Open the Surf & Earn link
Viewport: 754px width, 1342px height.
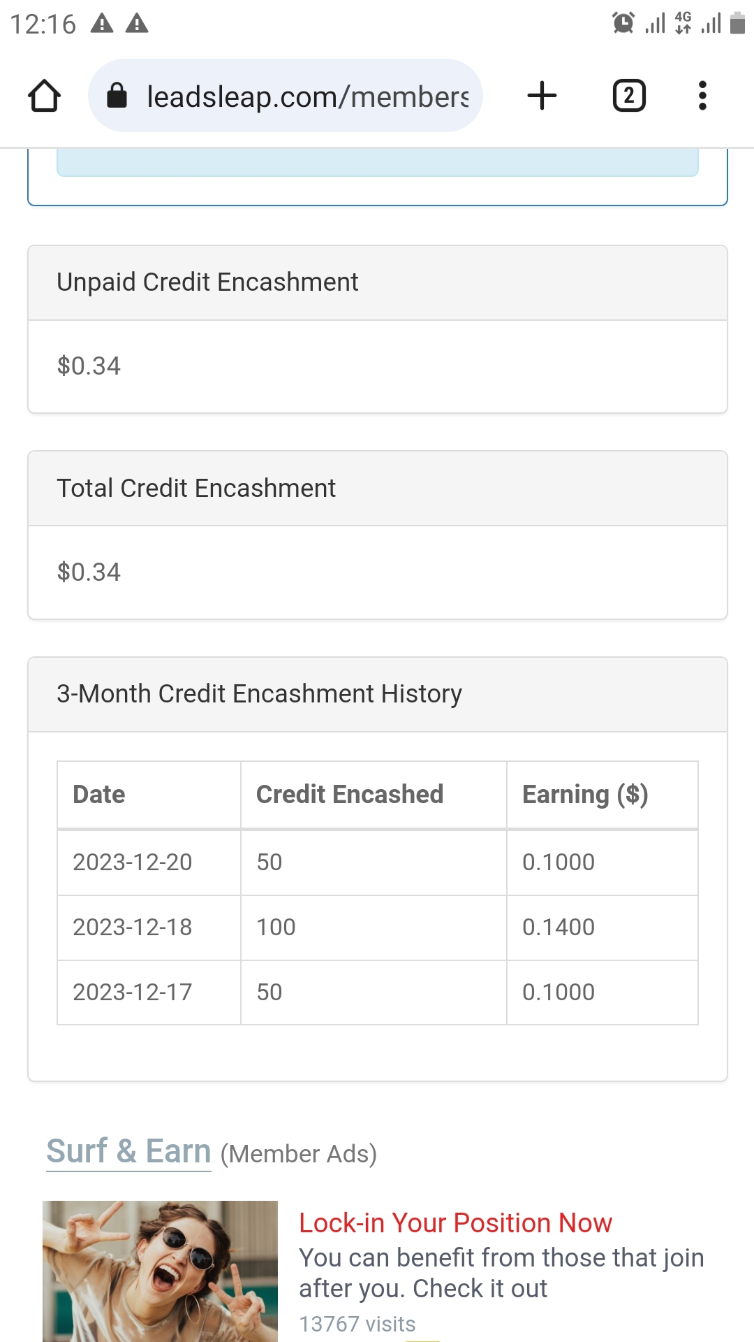[x=128, y=1151]
